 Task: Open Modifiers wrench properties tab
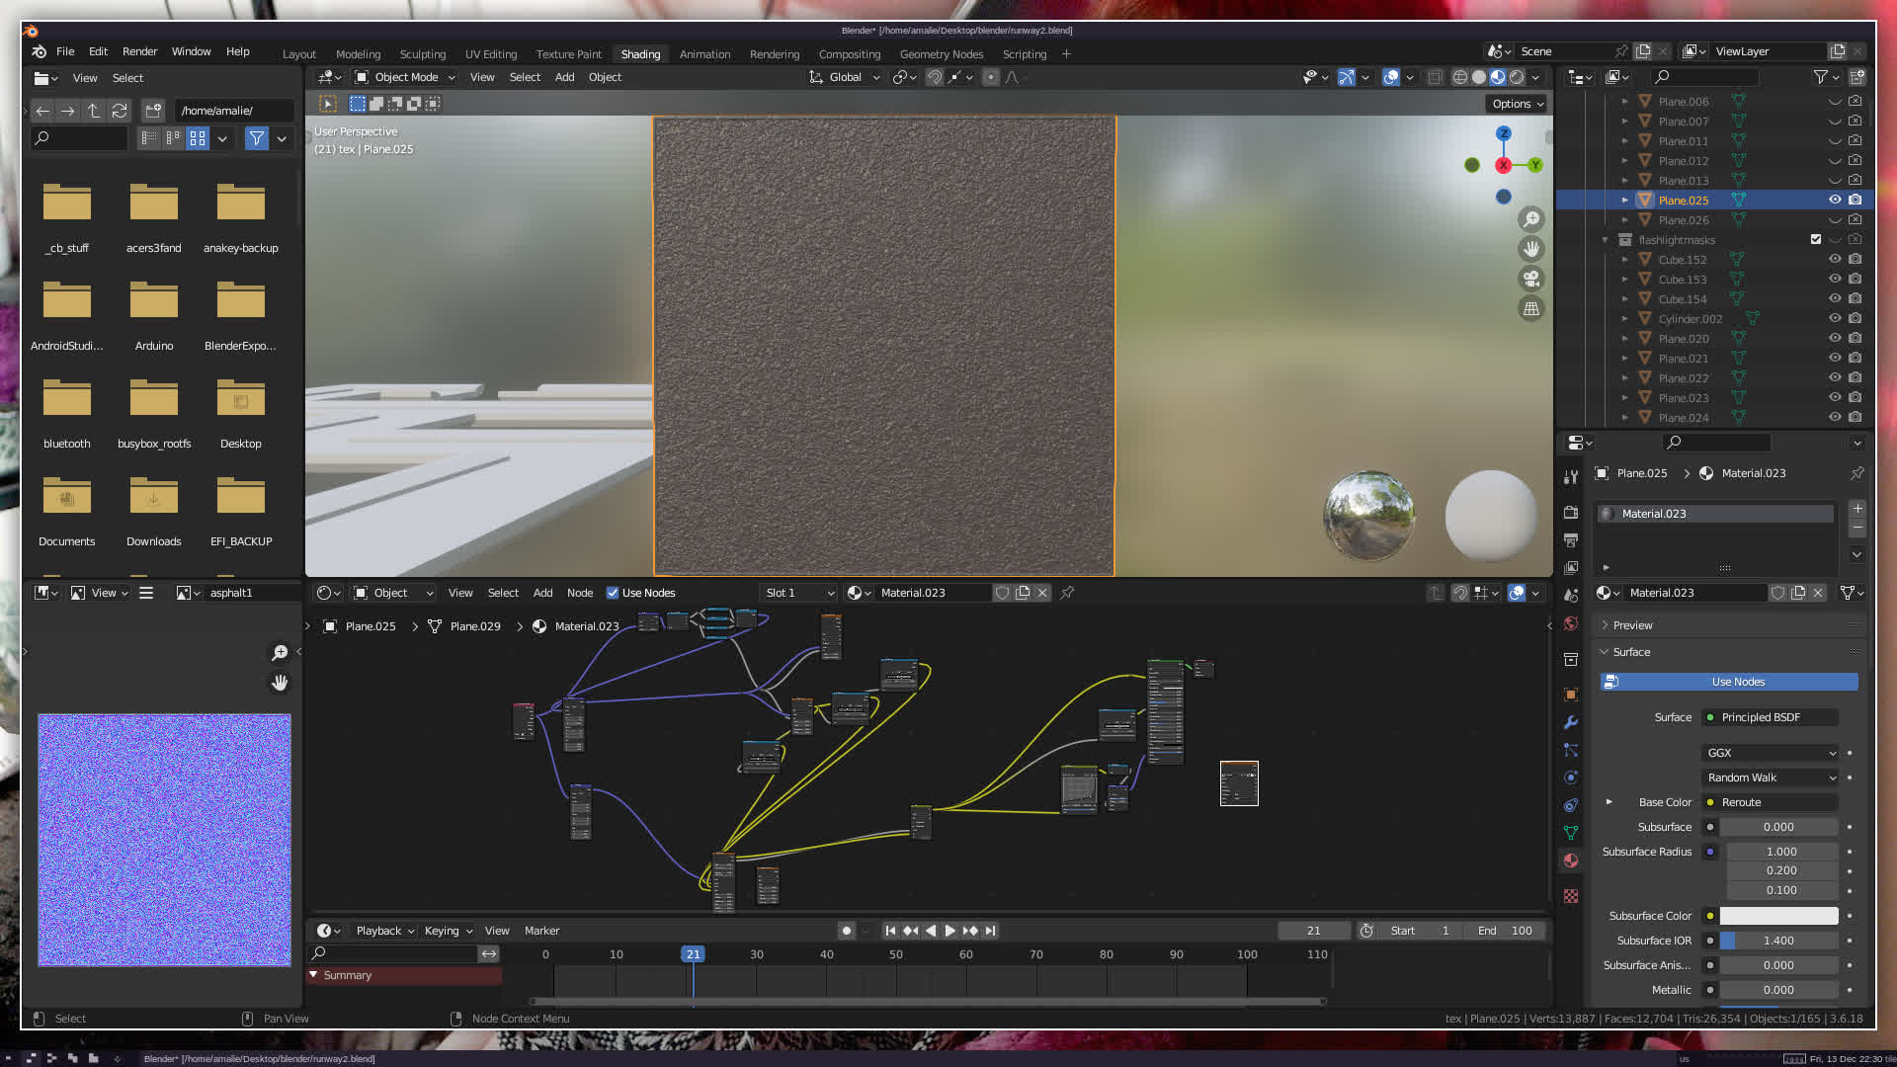[1571, 722]
